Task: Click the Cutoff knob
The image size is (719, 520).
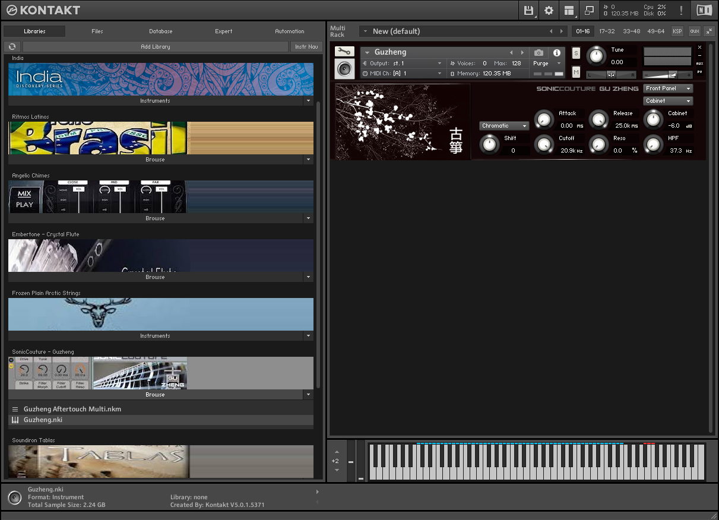Action: (x=543, y=144)
